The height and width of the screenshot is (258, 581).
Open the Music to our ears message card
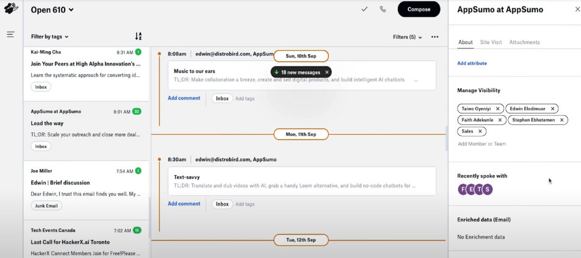point(302,75)
